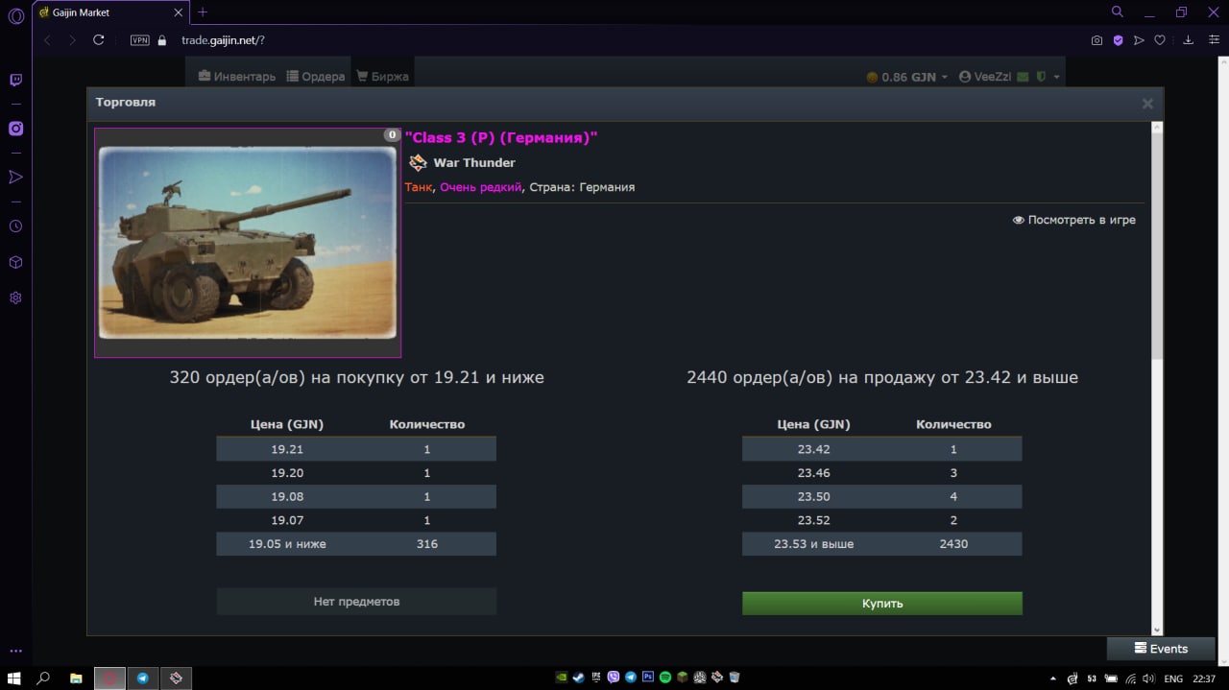Screen dimensions: 1229x690
Task: Open volume control in system tray
Action: click(1148, 678)
